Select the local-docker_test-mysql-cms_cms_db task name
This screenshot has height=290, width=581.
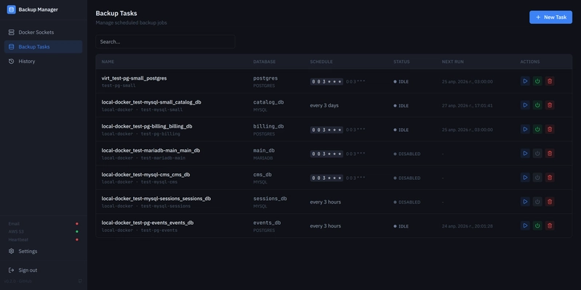click(x=145, y=175)
